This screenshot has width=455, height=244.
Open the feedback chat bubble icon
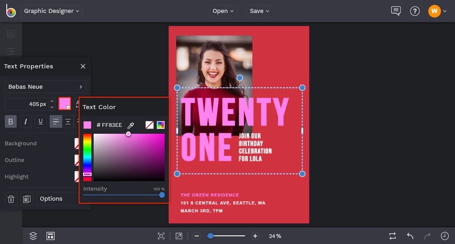coord(396,11)
